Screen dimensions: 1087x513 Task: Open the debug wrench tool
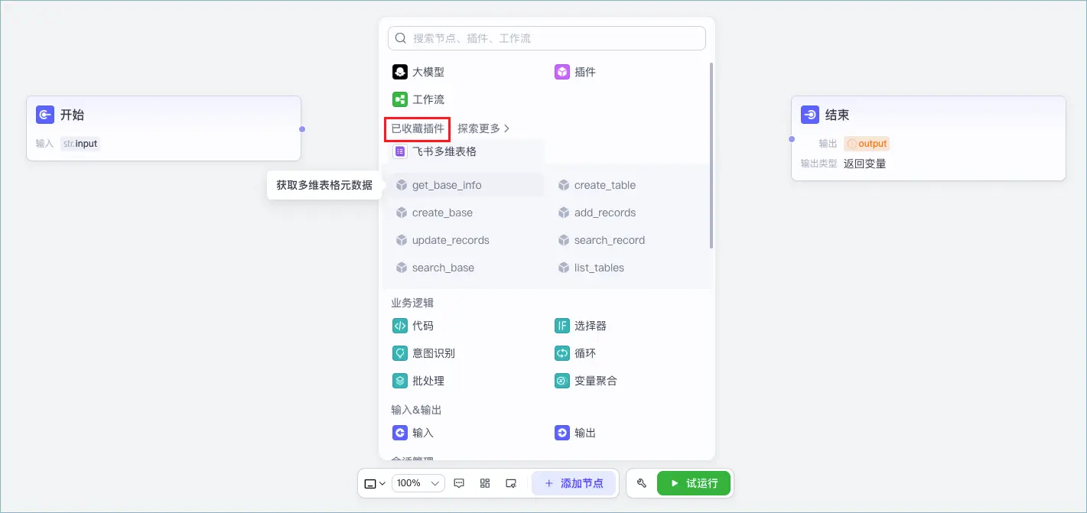[642, 483]
